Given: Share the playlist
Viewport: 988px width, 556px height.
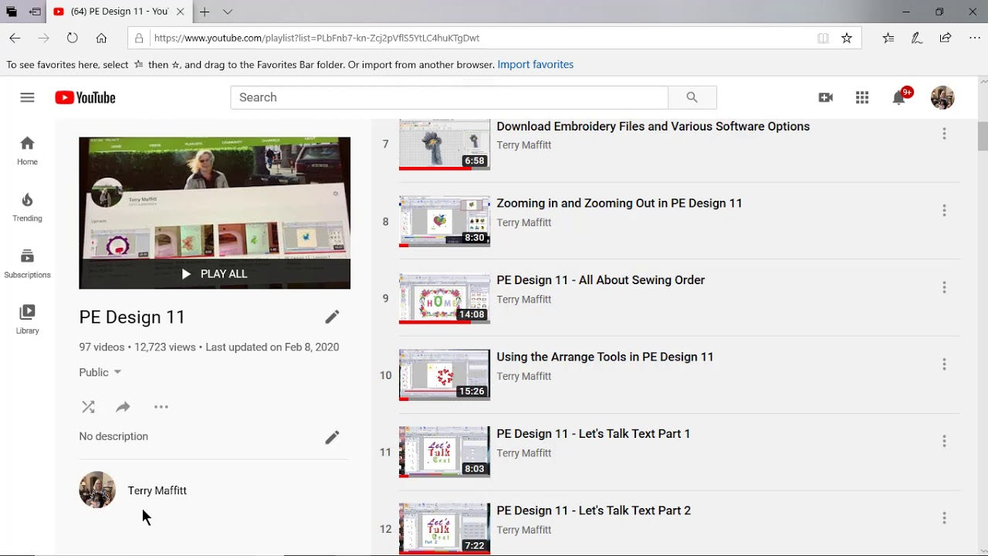Looking at the screenshot, I should click(x=123, y=406).
